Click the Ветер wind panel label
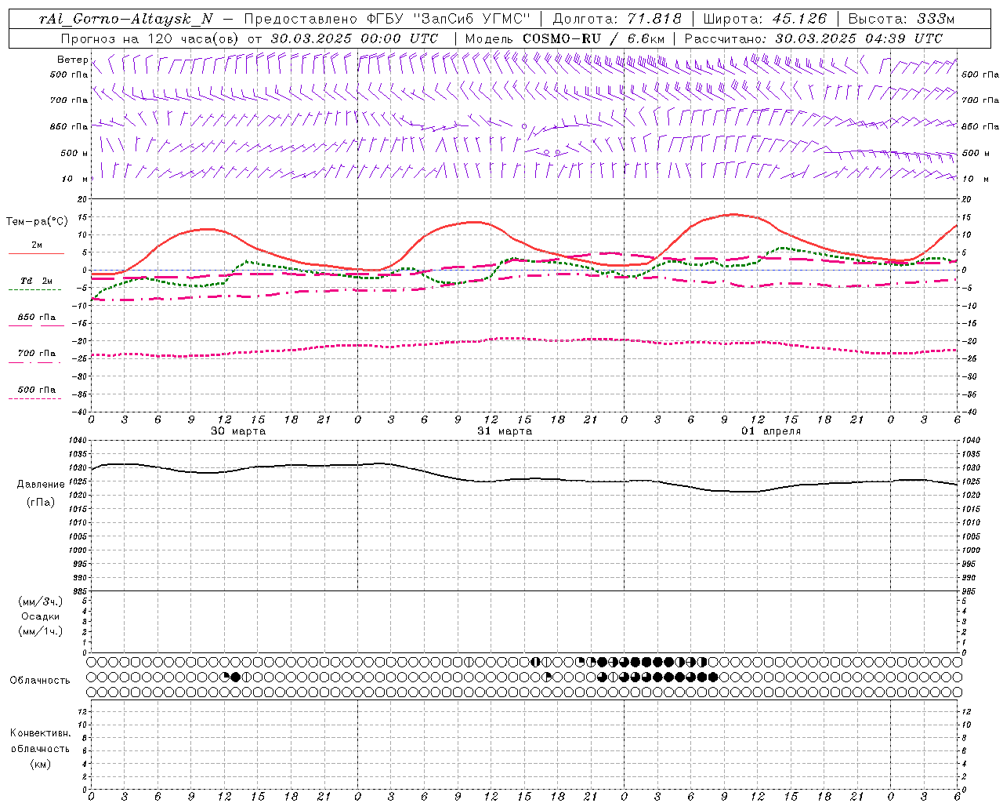 coord(72,60)
